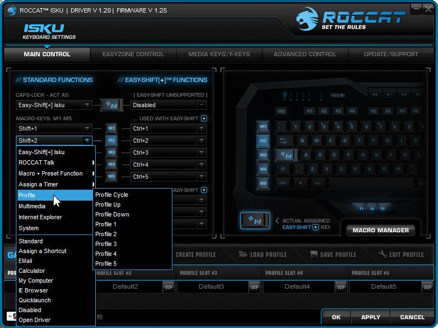Open the Ctrl+5 Easy-Shift dropdown
The image size is (438, 328).
click(201, 176)
